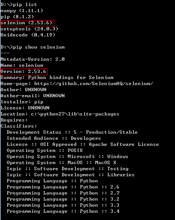Image resolution: width=175 pixels, height=220 pixels.
Task: Click the Author-email: UNKNOWN line
Action: coord(32,96)
